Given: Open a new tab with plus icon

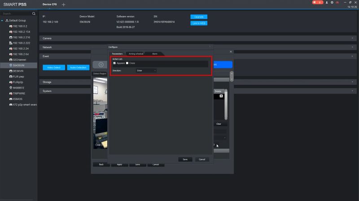Looking at the screenshot, I should pyautogui.click(x=63, y=4).
